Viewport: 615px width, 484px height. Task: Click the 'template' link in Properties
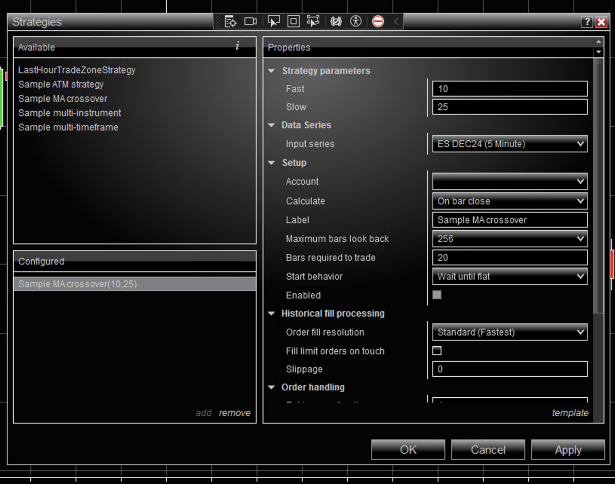click(x=570, y=413)
